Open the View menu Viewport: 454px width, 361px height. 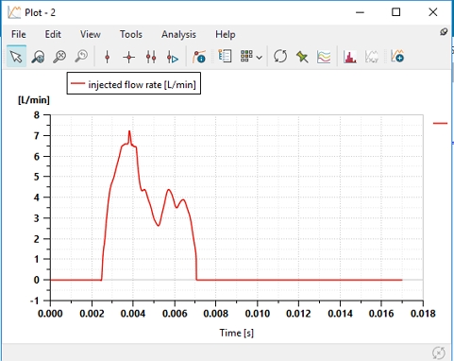coord(91,34)
